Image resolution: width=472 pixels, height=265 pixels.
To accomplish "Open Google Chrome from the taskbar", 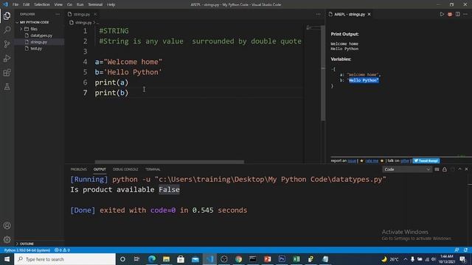I will pyautogui.click(x=238, y=259).
